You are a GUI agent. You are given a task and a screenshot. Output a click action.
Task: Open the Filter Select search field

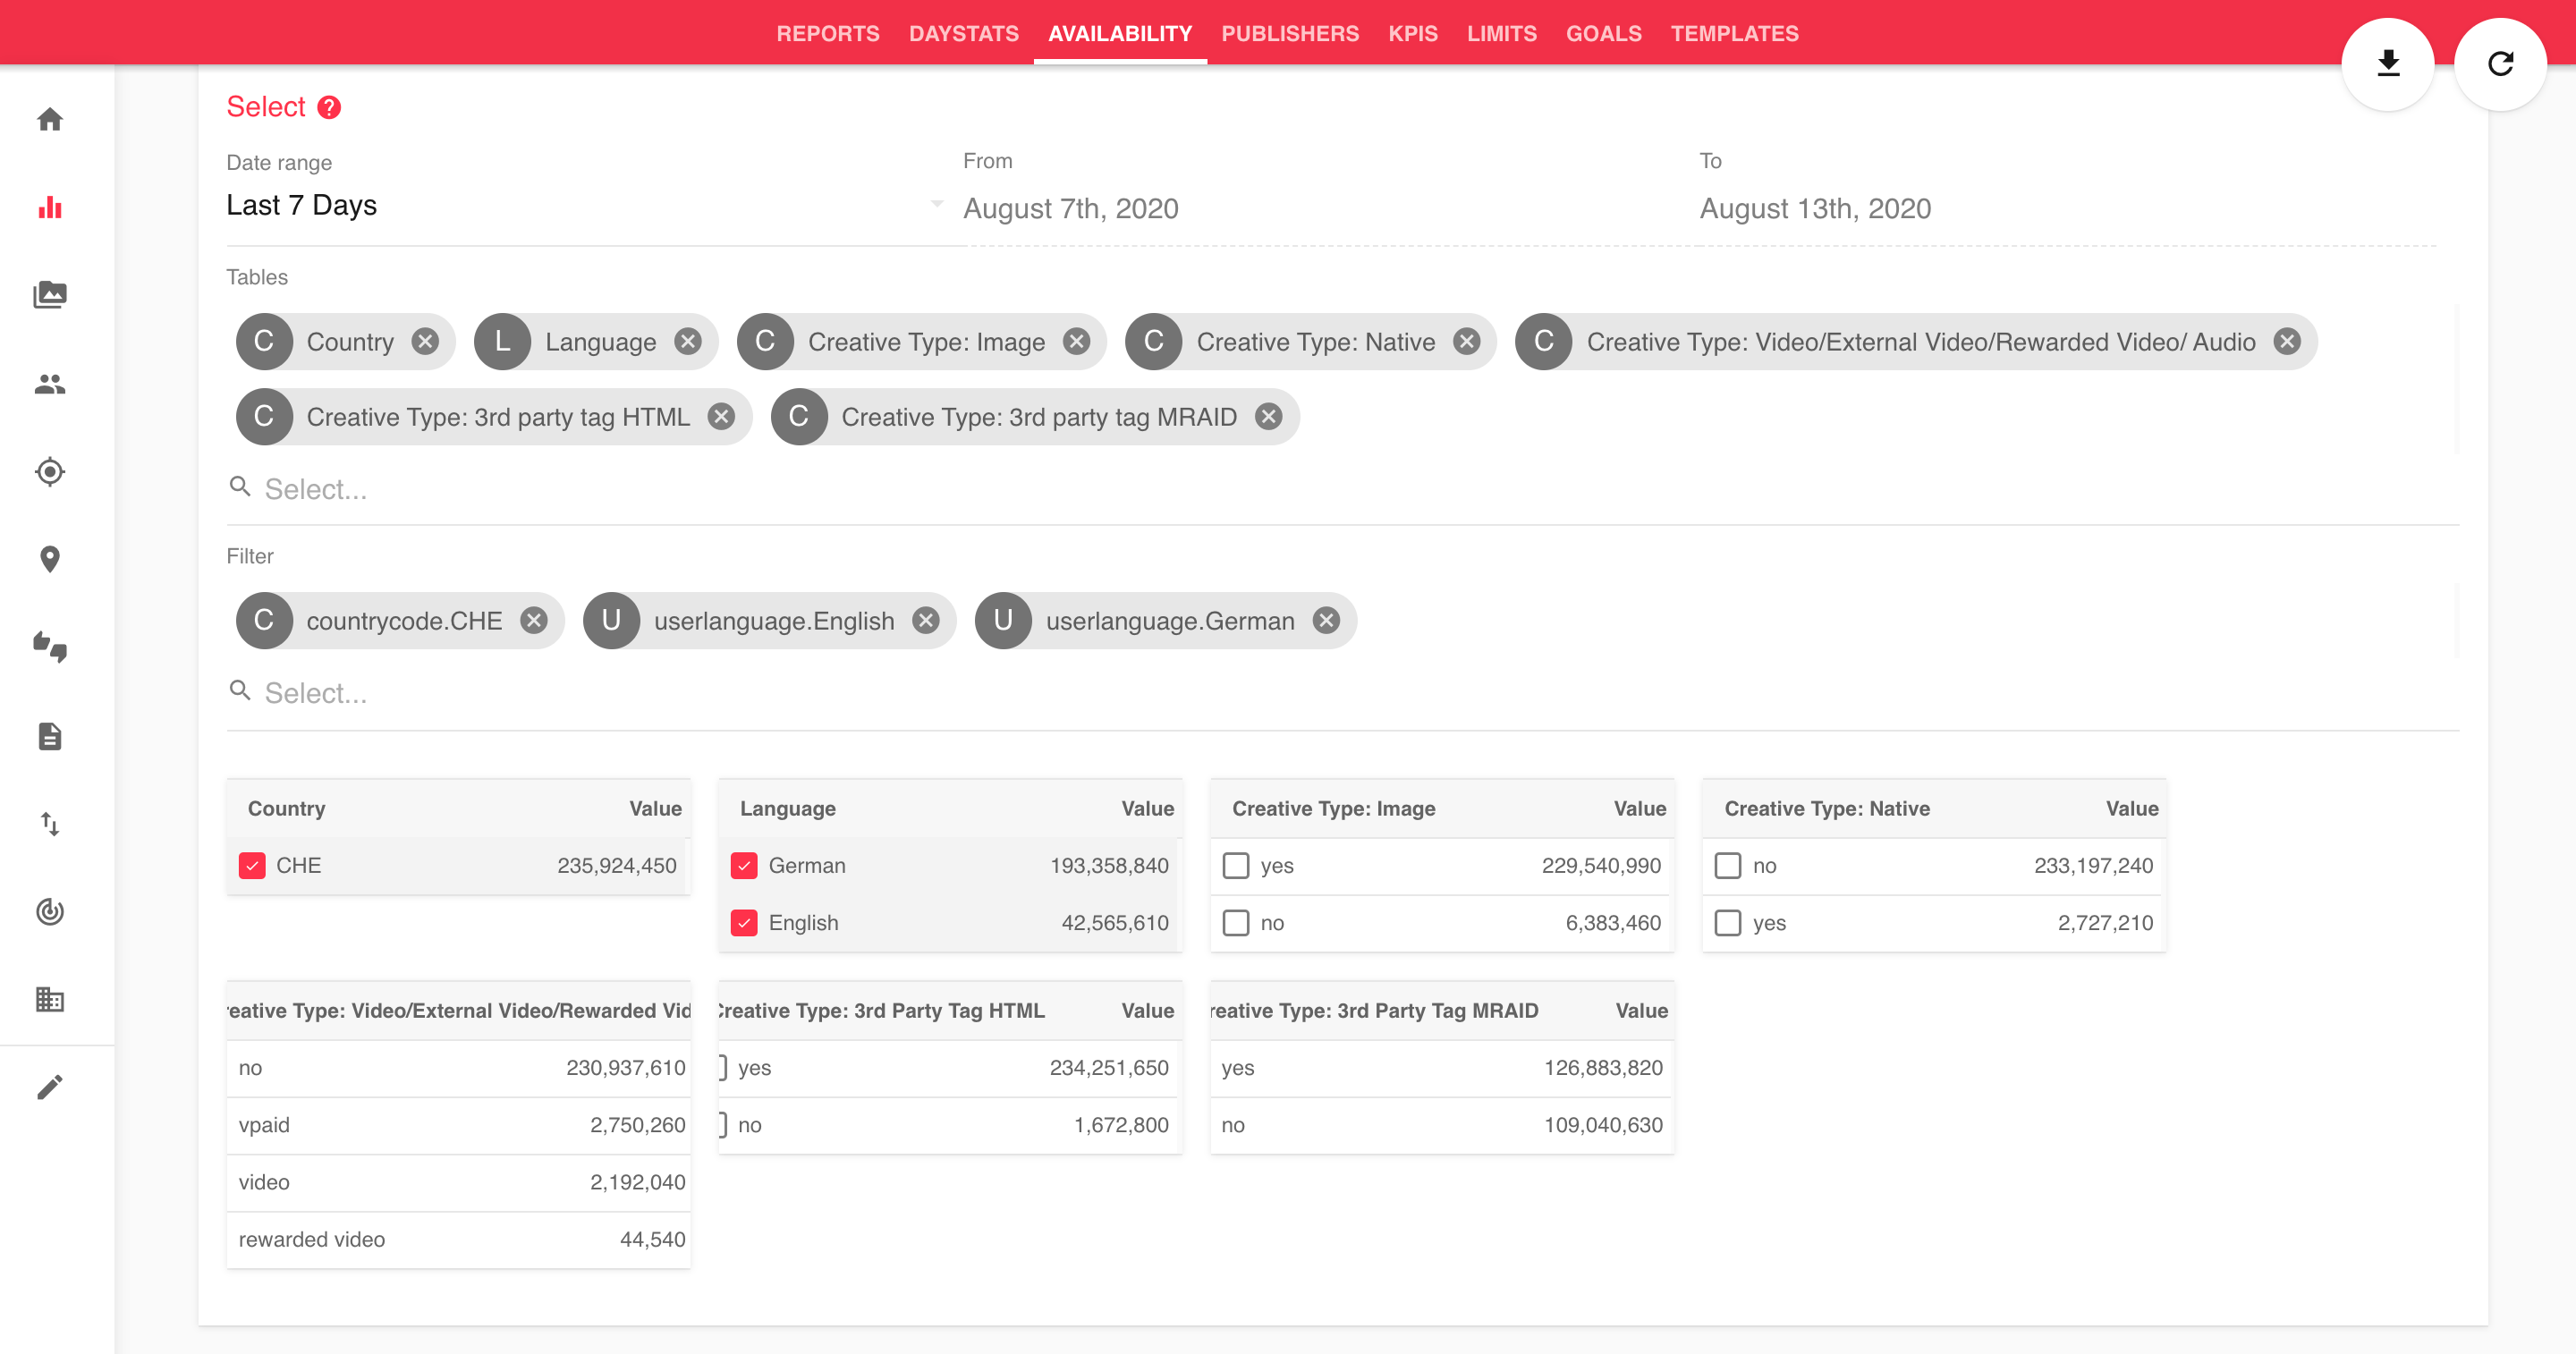coord(316,693)
